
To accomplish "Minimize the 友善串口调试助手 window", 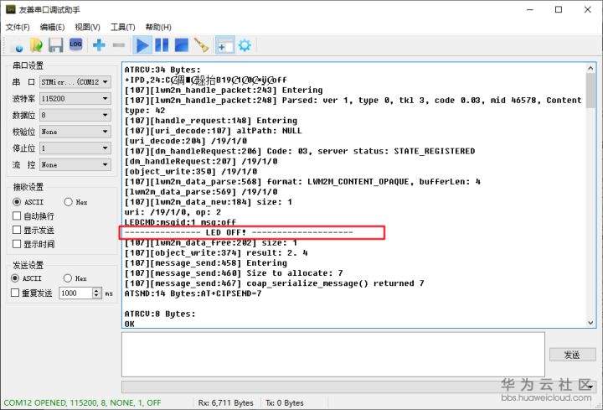I will pos(530,9).
